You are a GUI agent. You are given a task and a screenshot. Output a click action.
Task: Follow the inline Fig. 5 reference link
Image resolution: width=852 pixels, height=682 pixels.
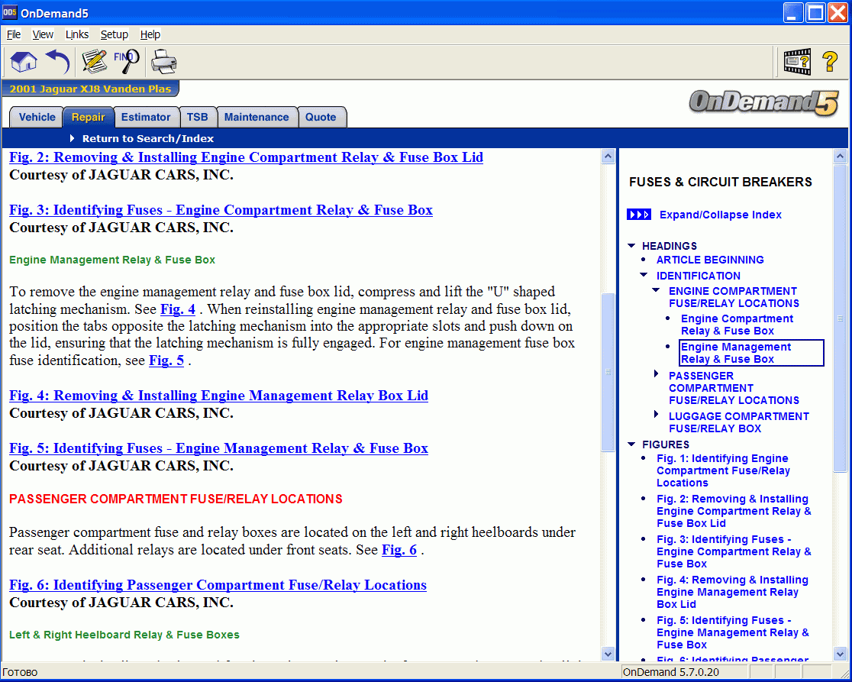point(166,360)
